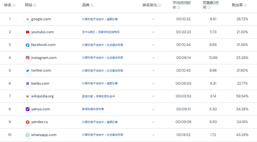The height and width of the screenshot is (142, 257).
Task: Open instagram.com site link
Action: pos(44,58)
